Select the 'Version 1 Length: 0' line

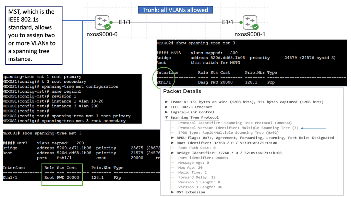point(199,182)
